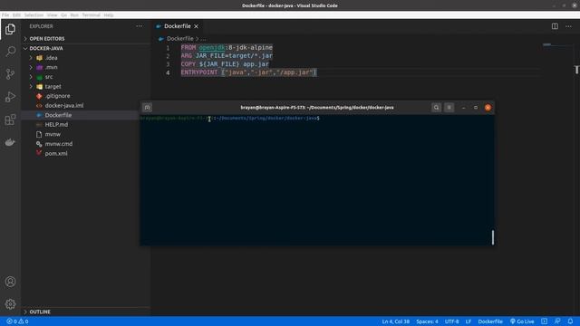Open the Run and Debug view icon
The image size is (580, 326).
[x=10, y=97]
